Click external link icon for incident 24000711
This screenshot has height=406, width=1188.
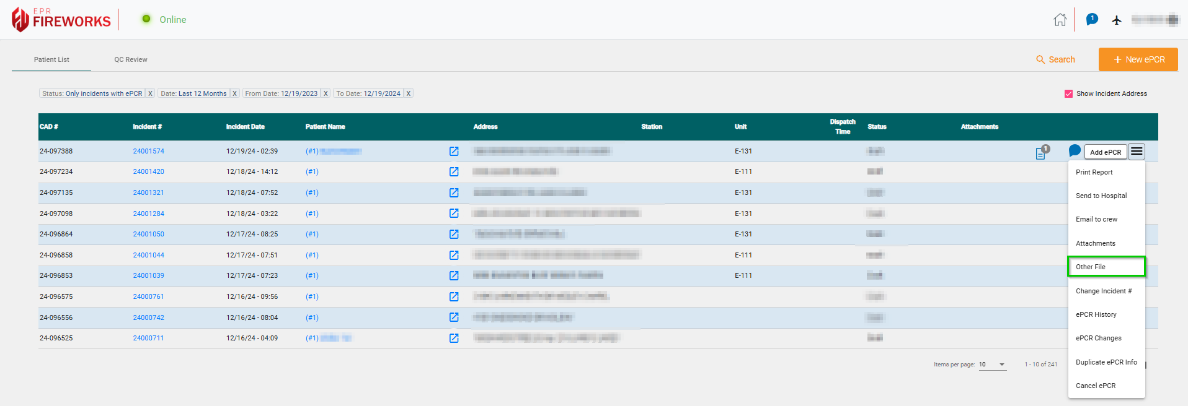click(454, 339)
